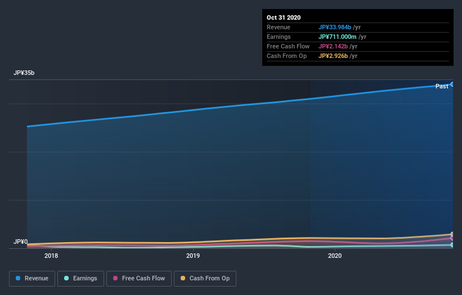The image size is (462, 295).
Task: Click the orange Cash From Op endpoint marker
Action: (452, 234)
